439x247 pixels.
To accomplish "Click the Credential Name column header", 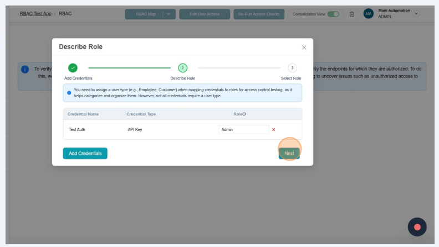I will coord(83,114).
